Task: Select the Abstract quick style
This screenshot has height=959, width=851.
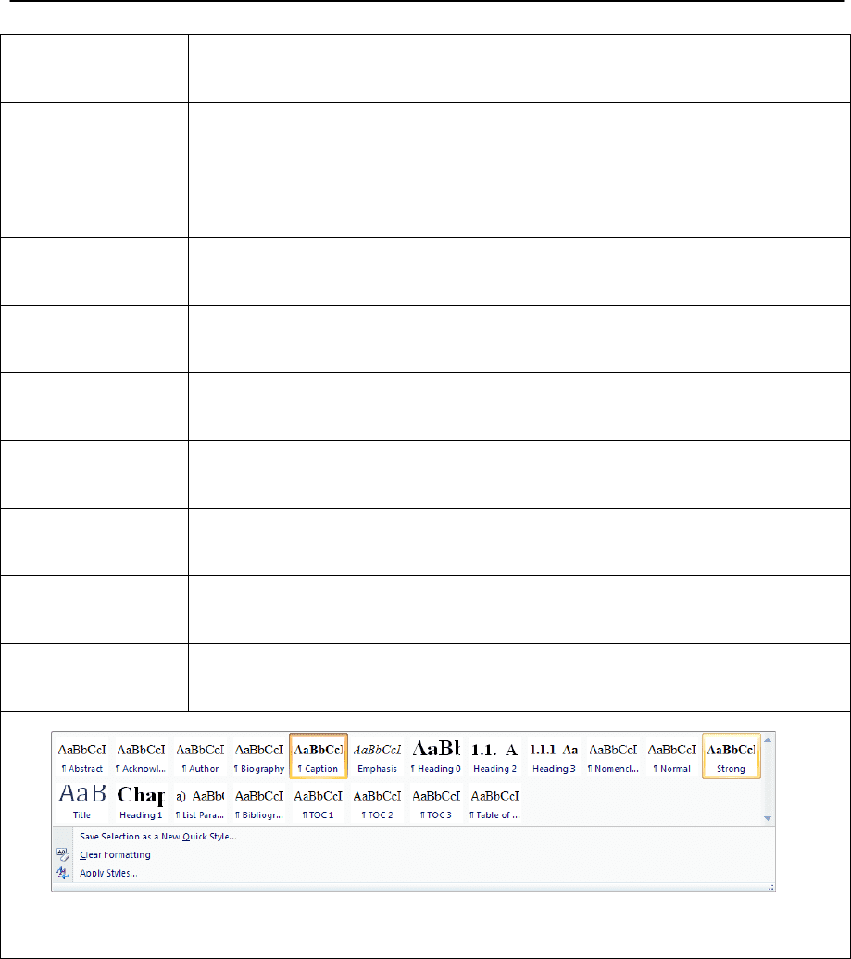Action: (82, 756)
